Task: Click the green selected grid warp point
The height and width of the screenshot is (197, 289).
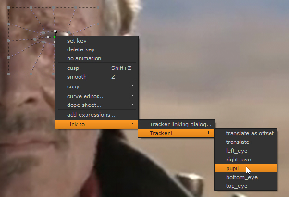Action: click(x=54, y=37)
